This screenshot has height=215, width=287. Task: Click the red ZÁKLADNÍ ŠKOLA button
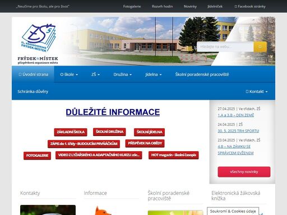coord(71,132)
